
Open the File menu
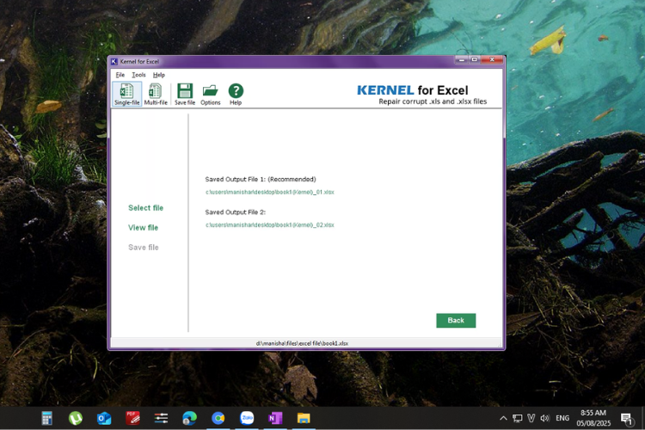click(120, 75)
